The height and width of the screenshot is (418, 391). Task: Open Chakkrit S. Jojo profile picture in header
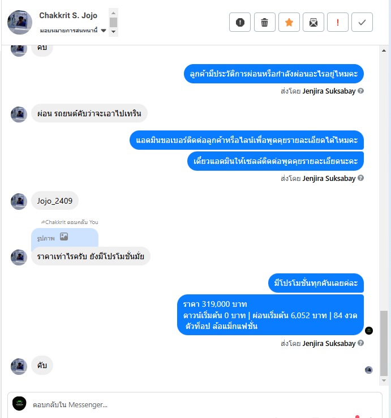20,22
